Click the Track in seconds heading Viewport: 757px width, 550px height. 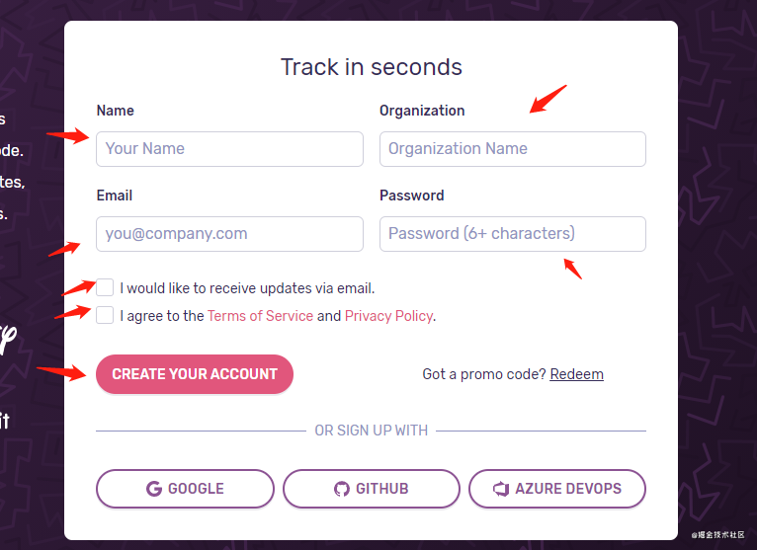371,67
